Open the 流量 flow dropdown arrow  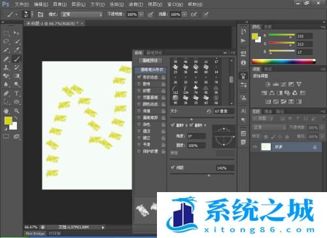click(184, 14)
